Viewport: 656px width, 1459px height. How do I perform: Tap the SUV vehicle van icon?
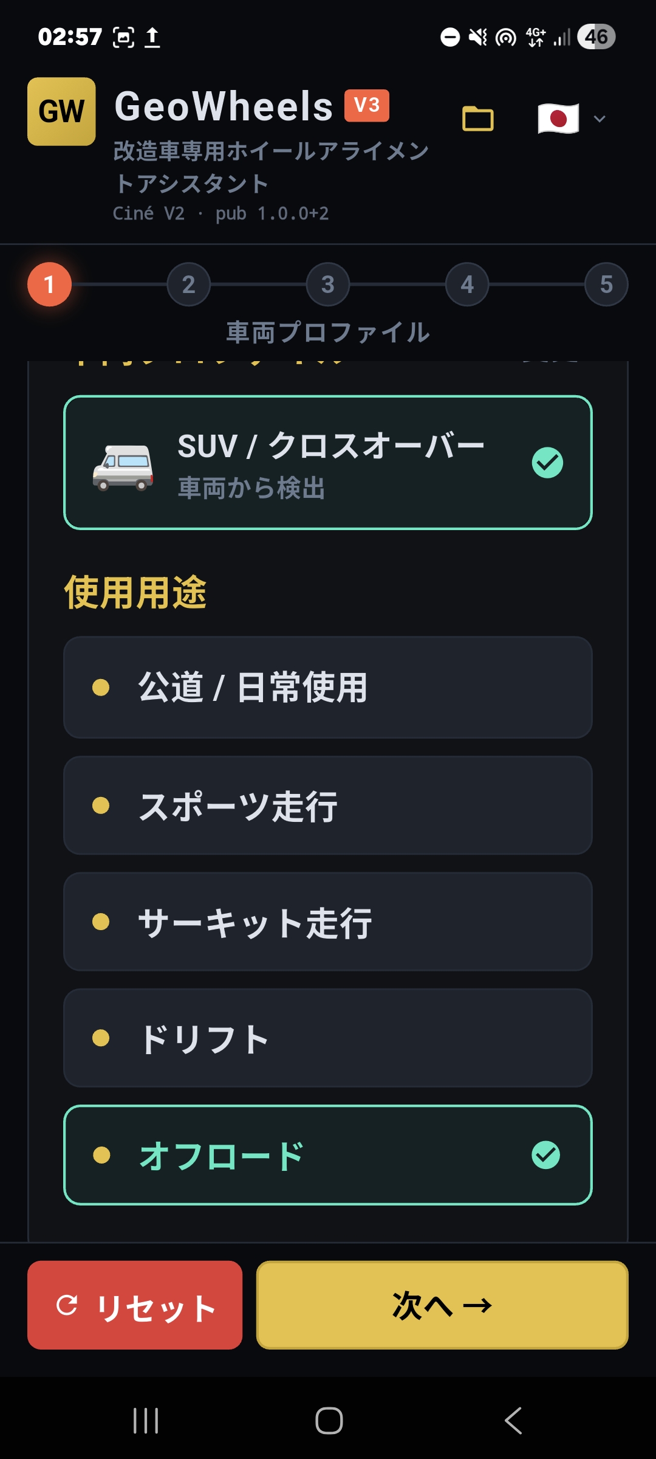(x=123, y=467)
